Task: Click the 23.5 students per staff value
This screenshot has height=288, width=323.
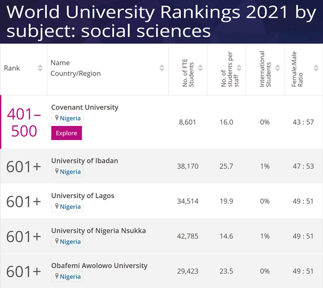Action: click(226, 271)
